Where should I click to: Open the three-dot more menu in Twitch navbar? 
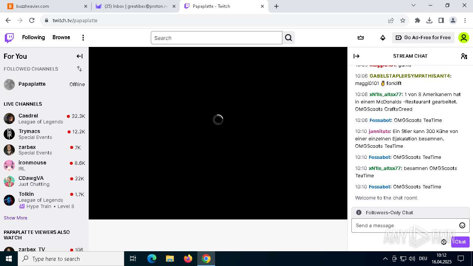coord(83,38)
